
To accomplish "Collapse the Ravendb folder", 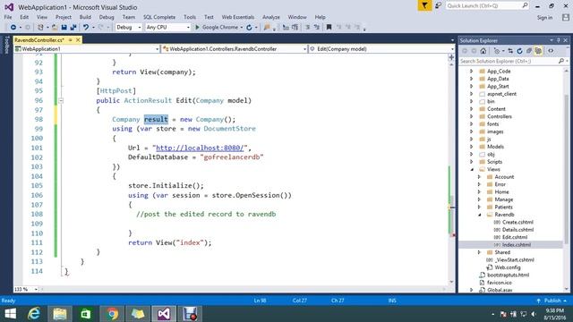I will click(x=480, y=215).
